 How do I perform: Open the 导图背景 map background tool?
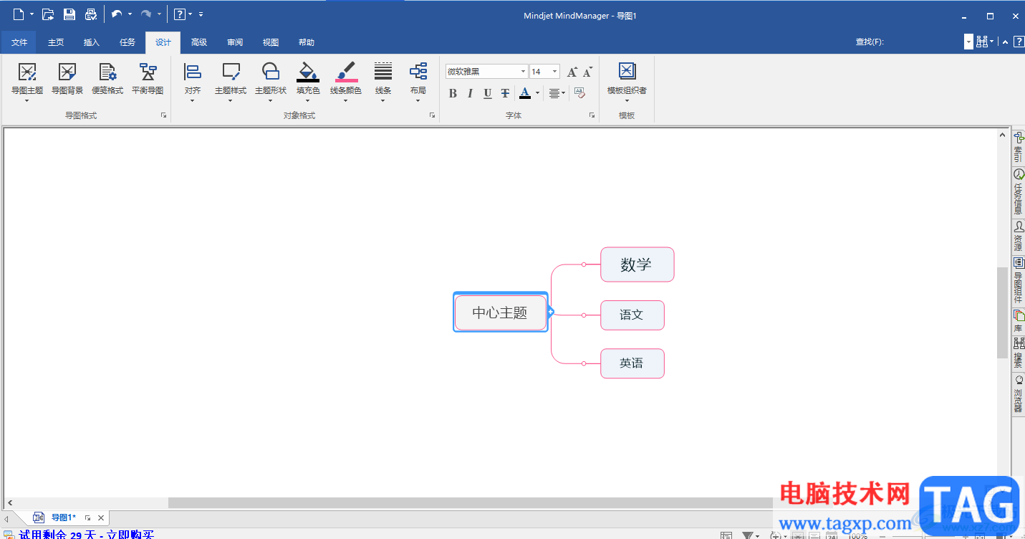click(x=67, y=79)
